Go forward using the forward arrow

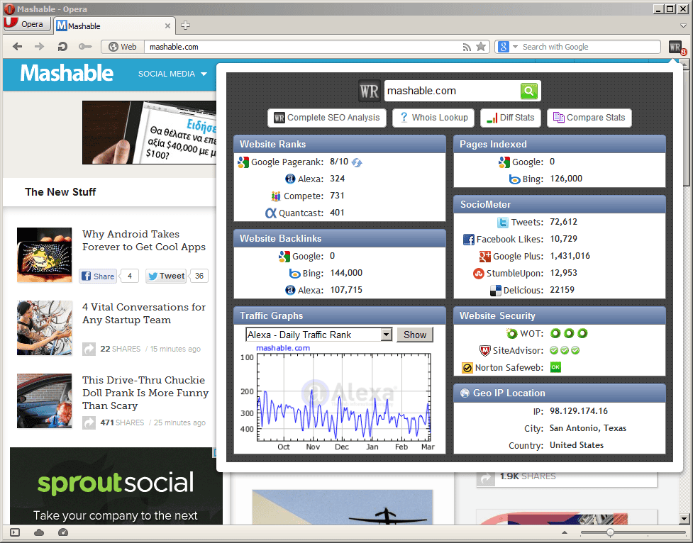(x=39, y=46)
